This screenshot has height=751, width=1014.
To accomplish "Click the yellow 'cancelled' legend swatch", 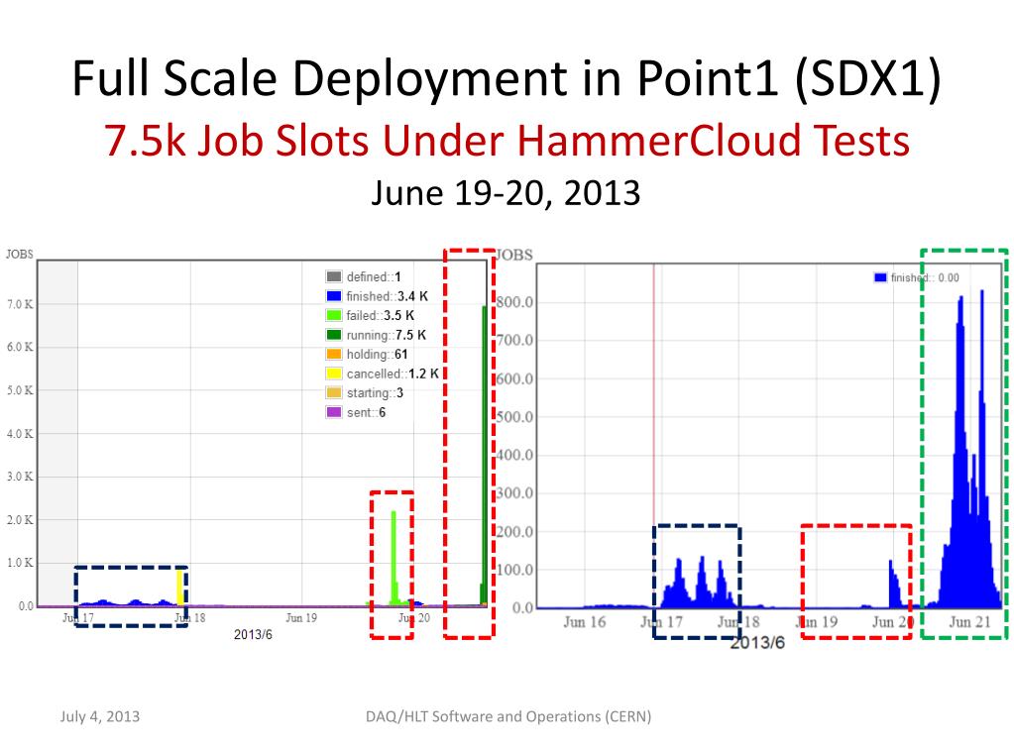I will [334, 374].
